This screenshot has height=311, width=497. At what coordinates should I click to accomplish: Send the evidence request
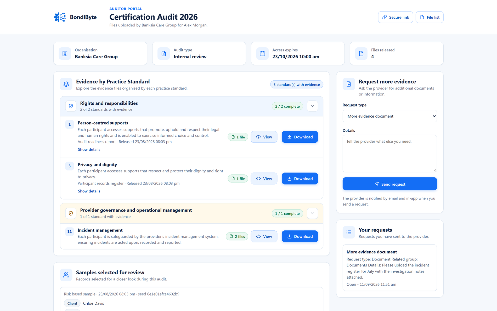pos(390,184)
